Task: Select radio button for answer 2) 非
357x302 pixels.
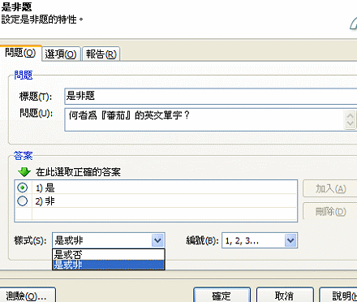Action: coord(23,201)
